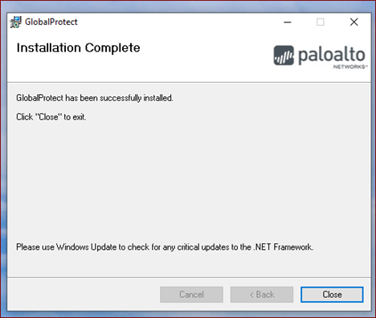Click the "paloalto" wordmark in header

332,55
